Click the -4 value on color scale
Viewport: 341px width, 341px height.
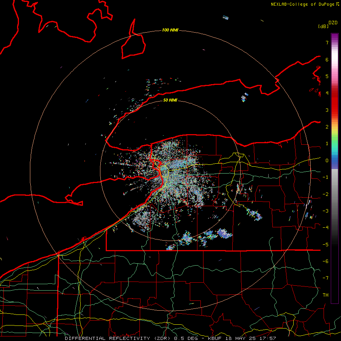pos(325,228)
